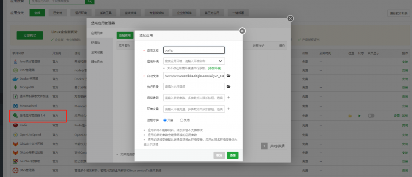
Task: Click 设置 link for 堡塔应用管理器
Action: pos(396,116)
